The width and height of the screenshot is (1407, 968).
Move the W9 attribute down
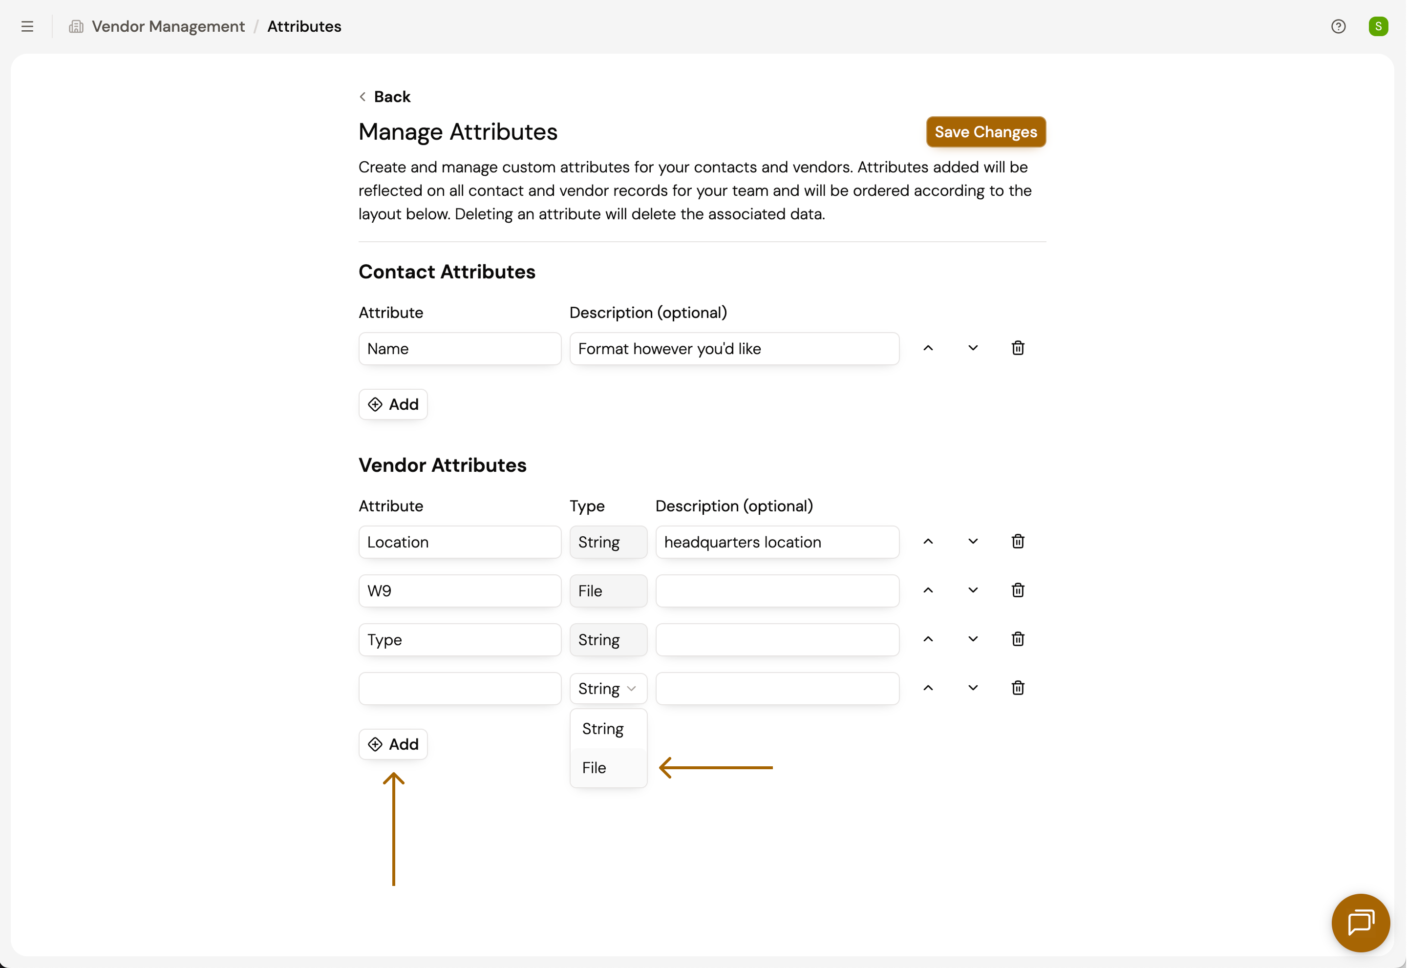point(973,590)
